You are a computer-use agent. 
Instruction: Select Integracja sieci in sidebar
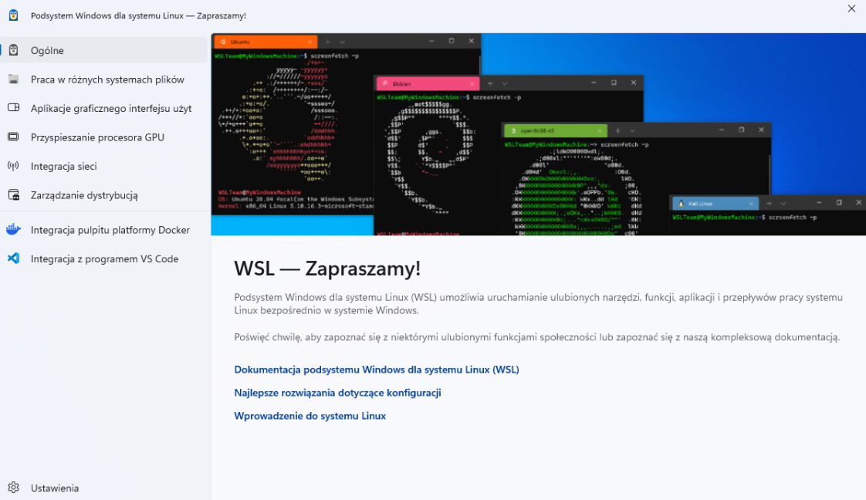pos(104,166)
